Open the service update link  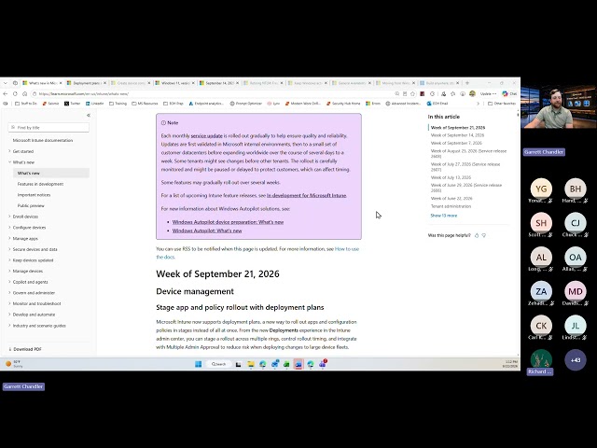point(206,135)
